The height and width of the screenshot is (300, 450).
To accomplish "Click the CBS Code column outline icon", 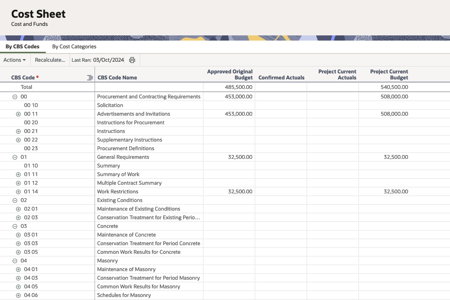I will [90, 78].
